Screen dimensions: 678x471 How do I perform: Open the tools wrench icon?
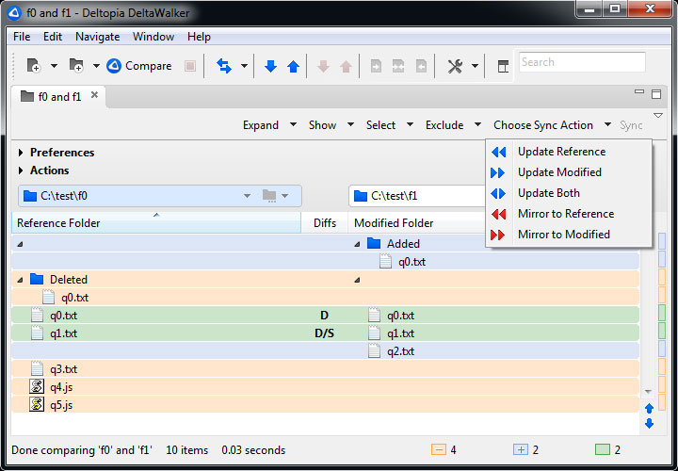[455, 66]
